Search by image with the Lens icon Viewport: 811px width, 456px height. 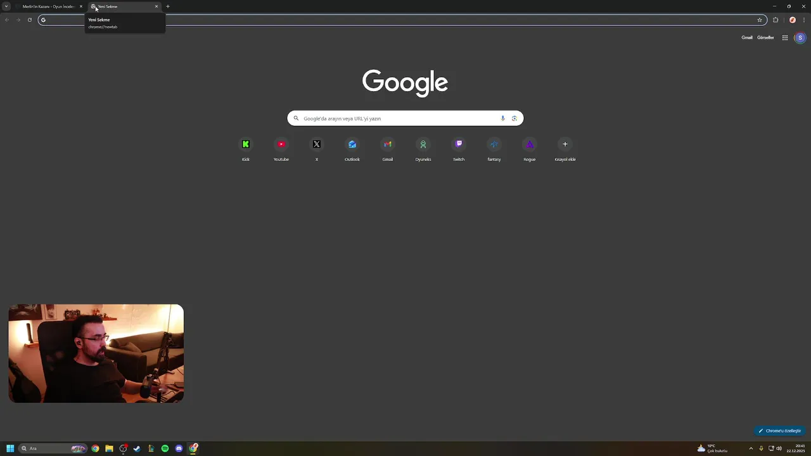tap(514, 118)
